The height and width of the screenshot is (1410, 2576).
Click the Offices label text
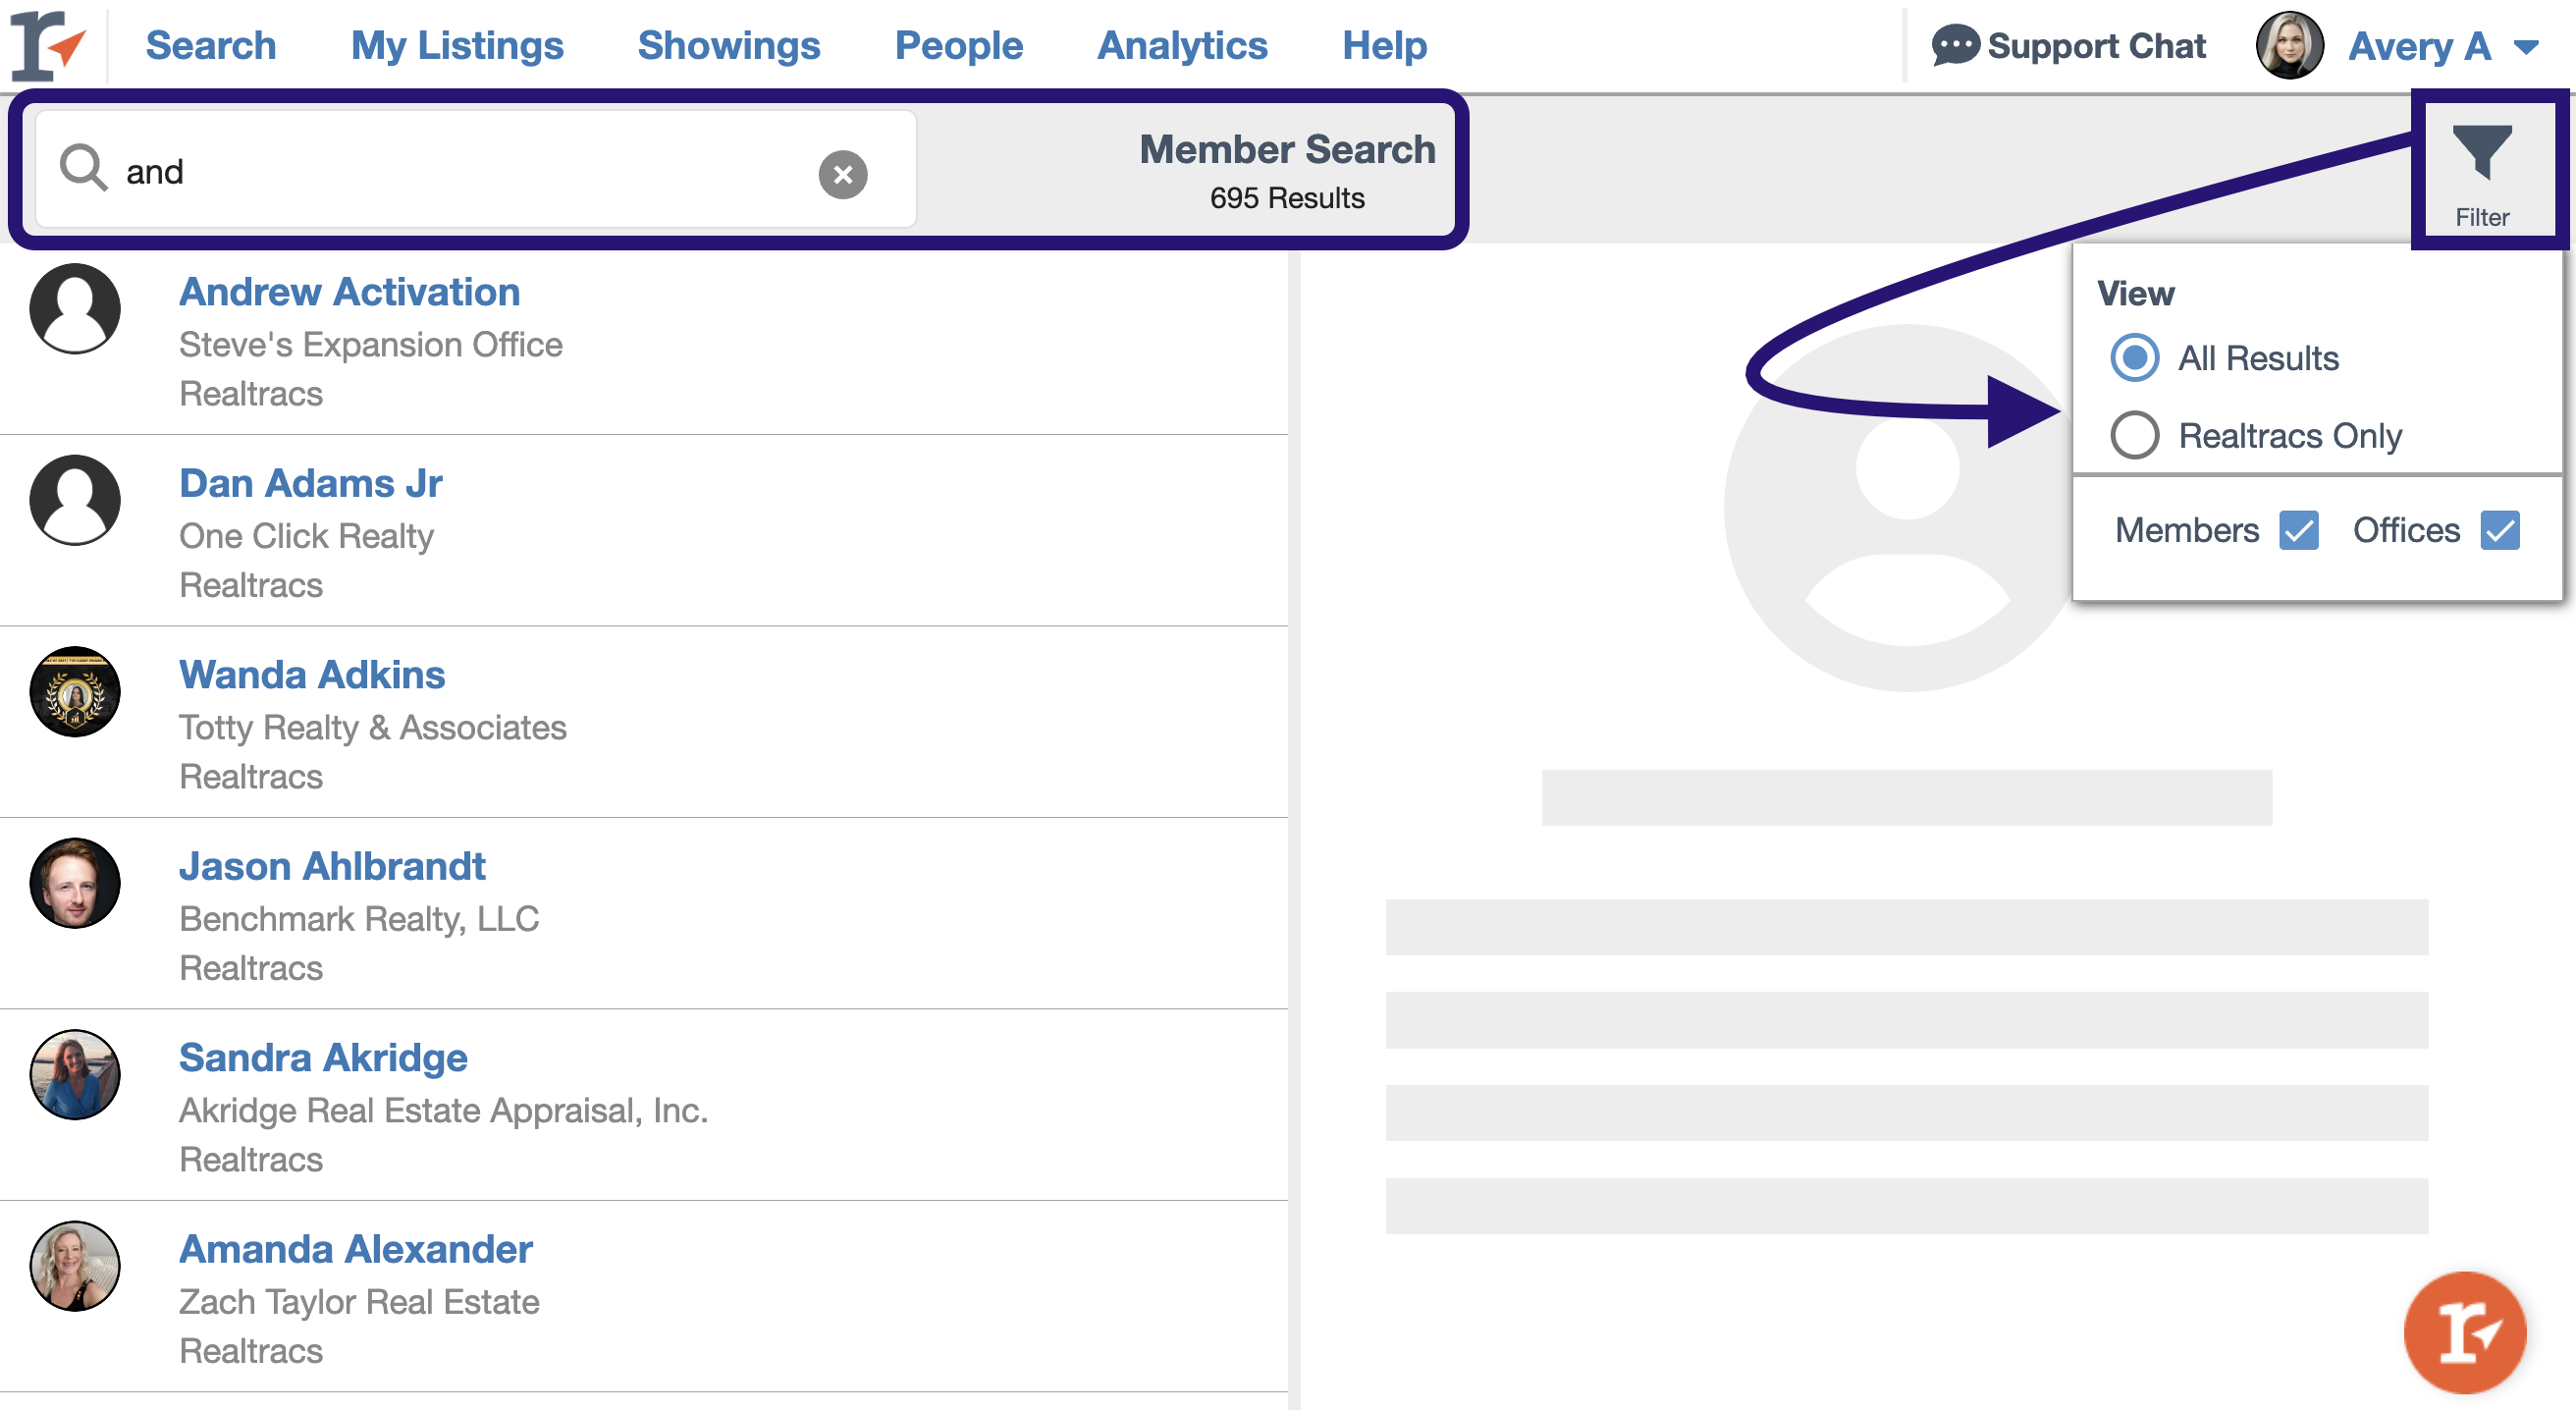pos(2406,530)
